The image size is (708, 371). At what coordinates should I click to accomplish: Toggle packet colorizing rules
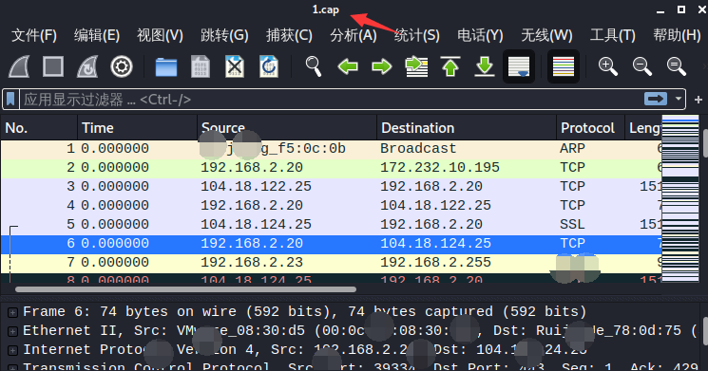click(x=564, y=66)
